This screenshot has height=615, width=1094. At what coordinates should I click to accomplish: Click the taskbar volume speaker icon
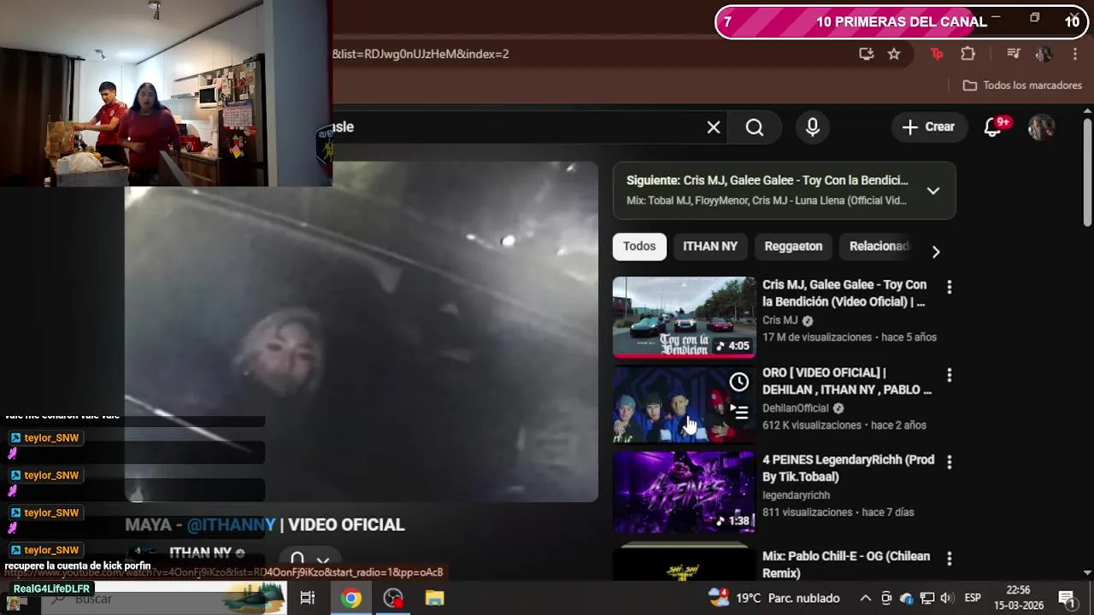click(x=947, y=598)
